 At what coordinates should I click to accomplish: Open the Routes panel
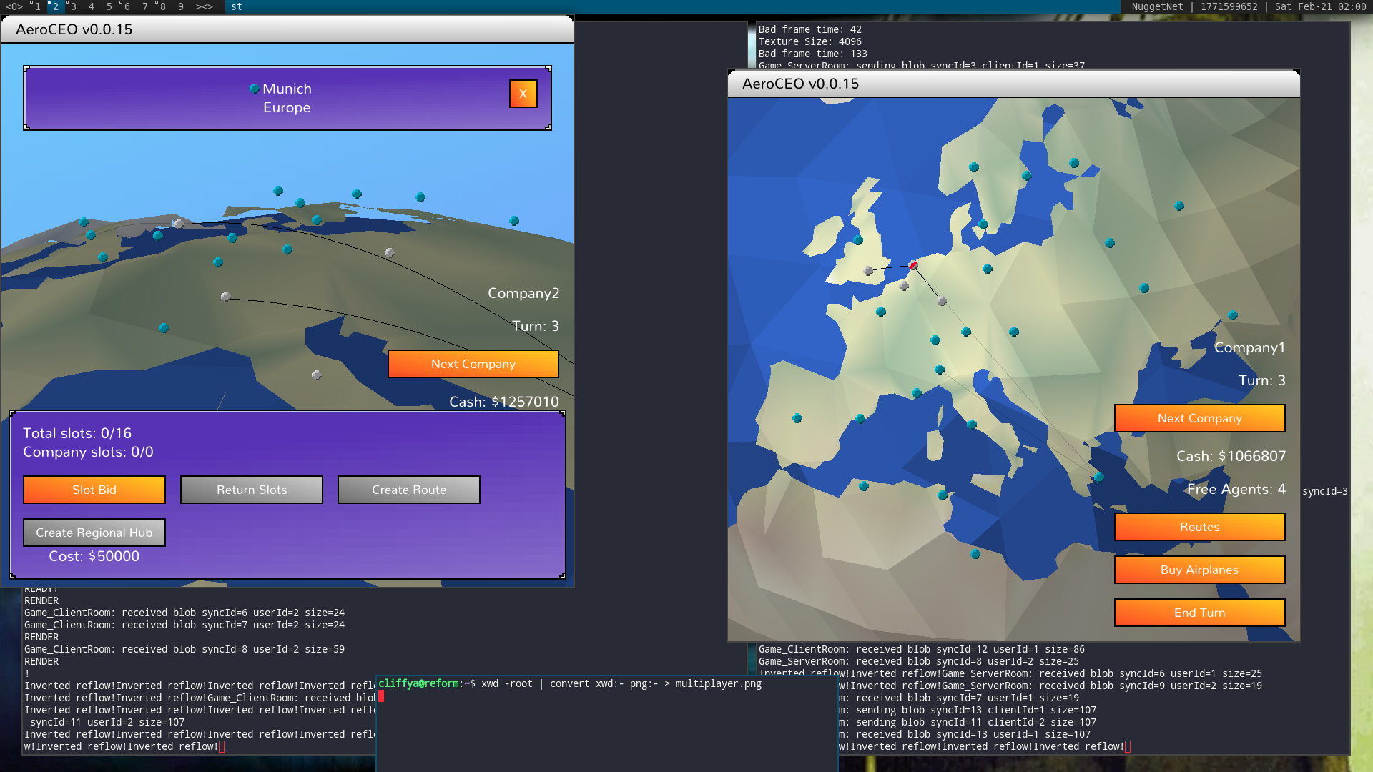tap(1199, 527)
